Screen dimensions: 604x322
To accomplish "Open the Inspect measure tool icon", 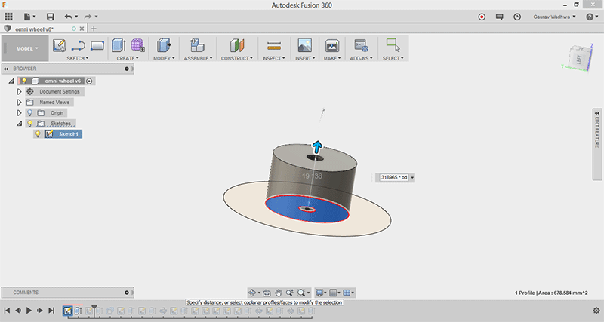I will click(274, 46).
